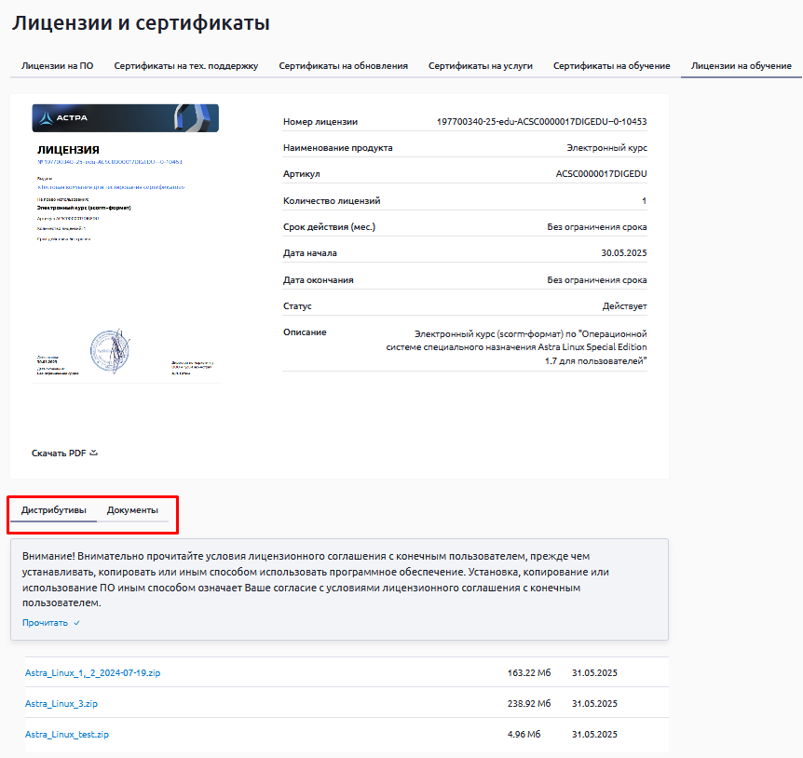803x758 pixels.
Task: Click the "Лицензии и сертификаты" page heading
Action: click(141, 23)
